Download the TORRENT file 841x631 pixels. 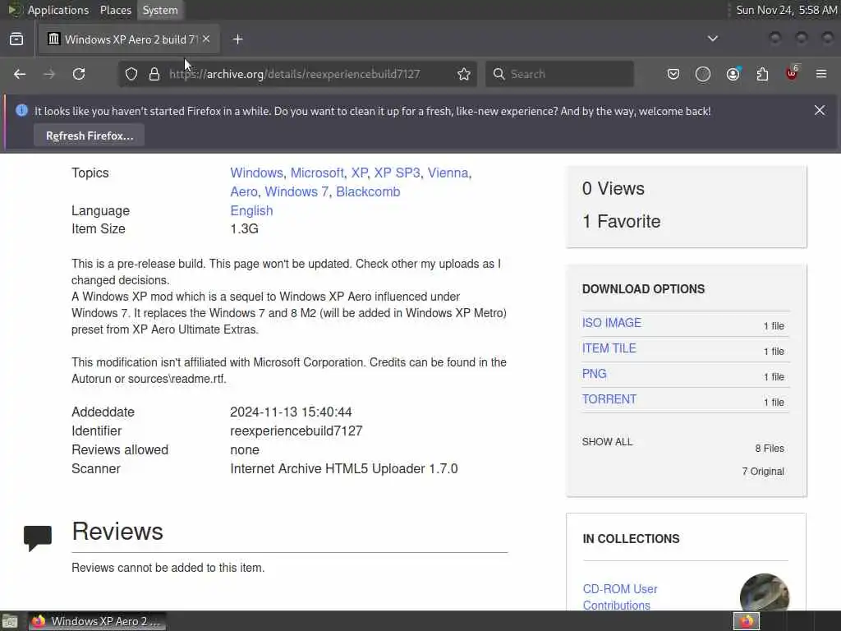pyautogui.click(x=609, y=399)
